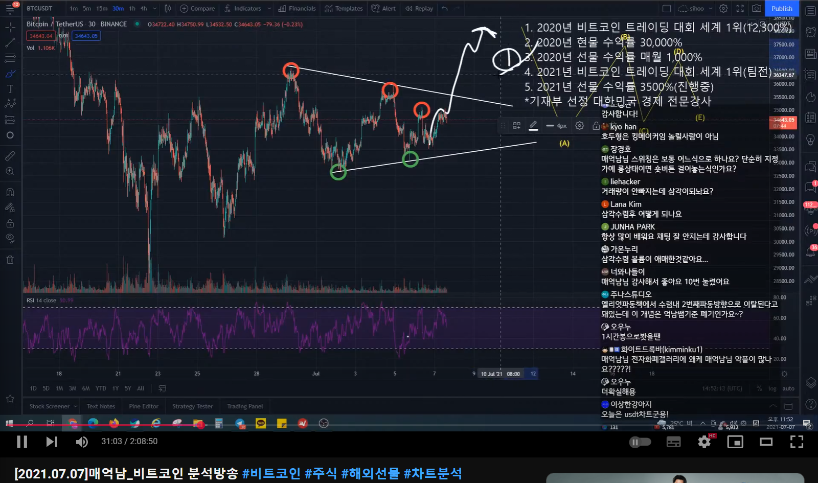818x483 pixels.
Task: Select the text annotation tool
Action: (x=10, y=89)
